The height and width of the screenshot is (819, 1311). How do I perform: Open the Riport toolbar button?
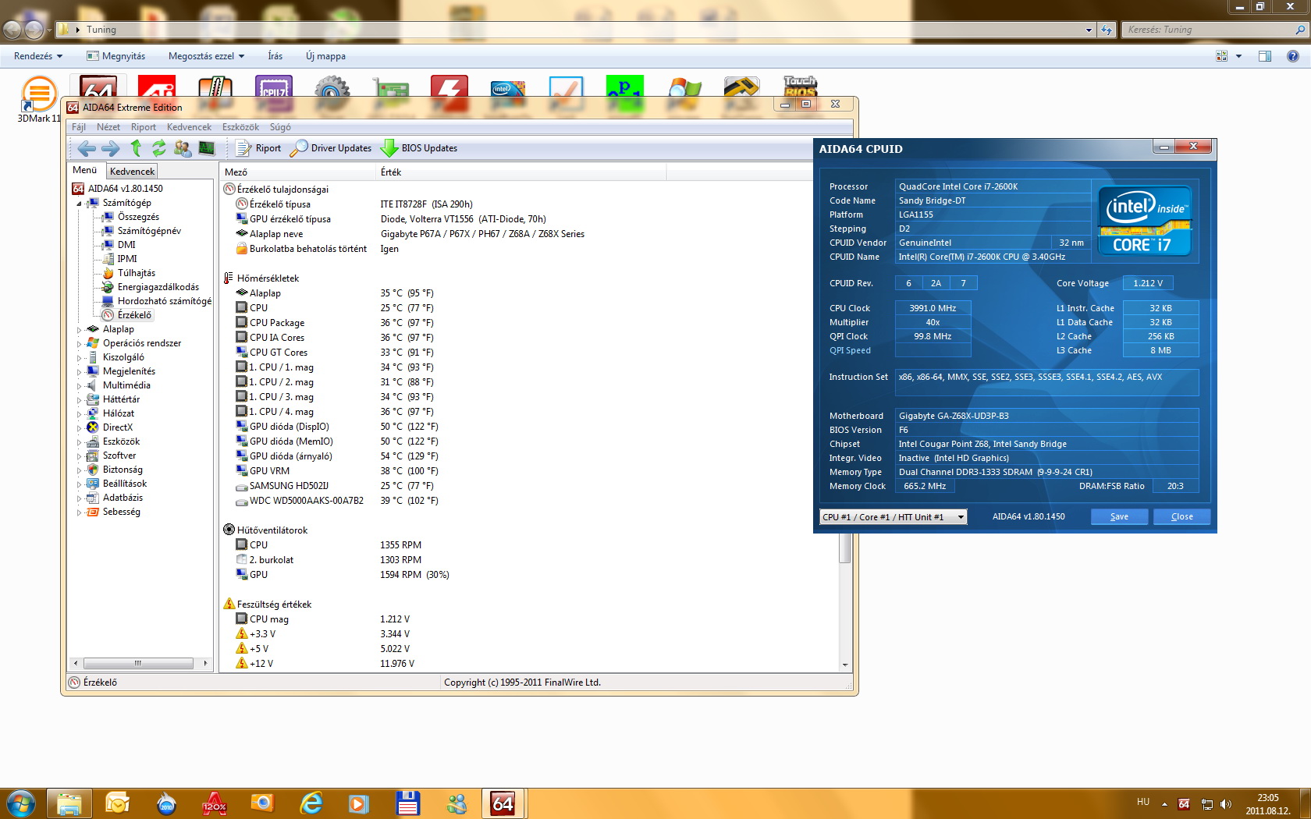point(258,148)
